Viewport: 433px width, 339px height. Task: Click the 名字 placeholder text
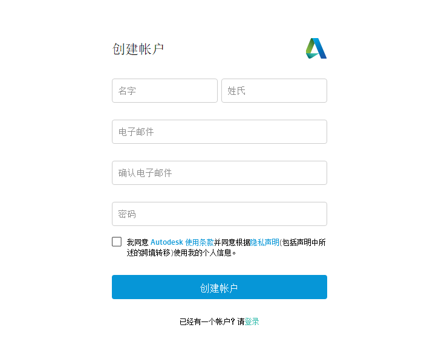(127, 91)
